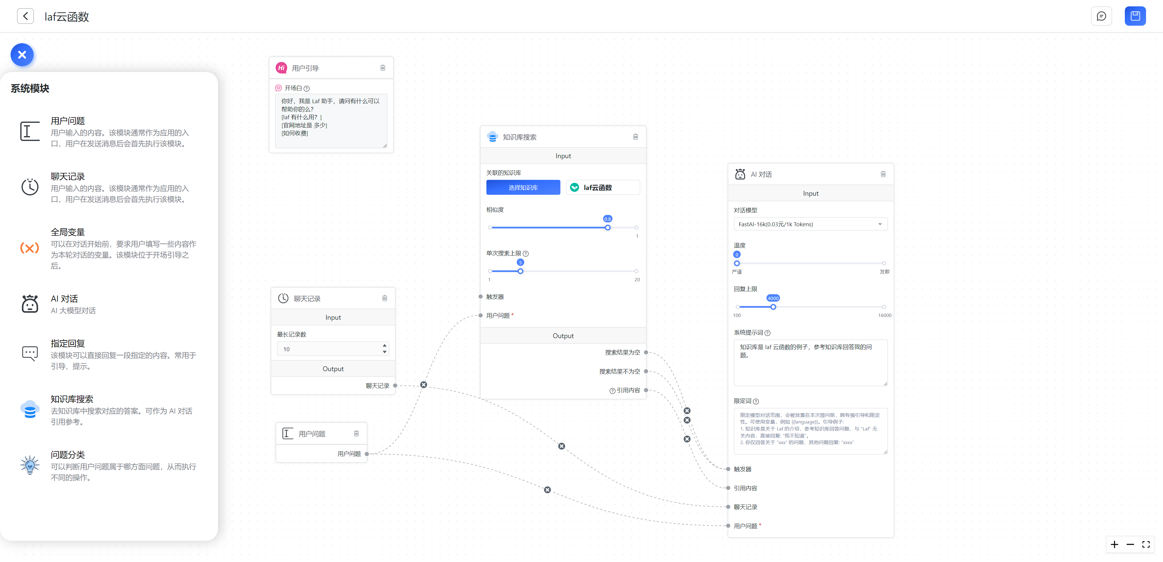The width and height of the screenshot is (1163, 562).
Task: Increase 最长记录数 with the up stepper
Action: pos(385,346)
